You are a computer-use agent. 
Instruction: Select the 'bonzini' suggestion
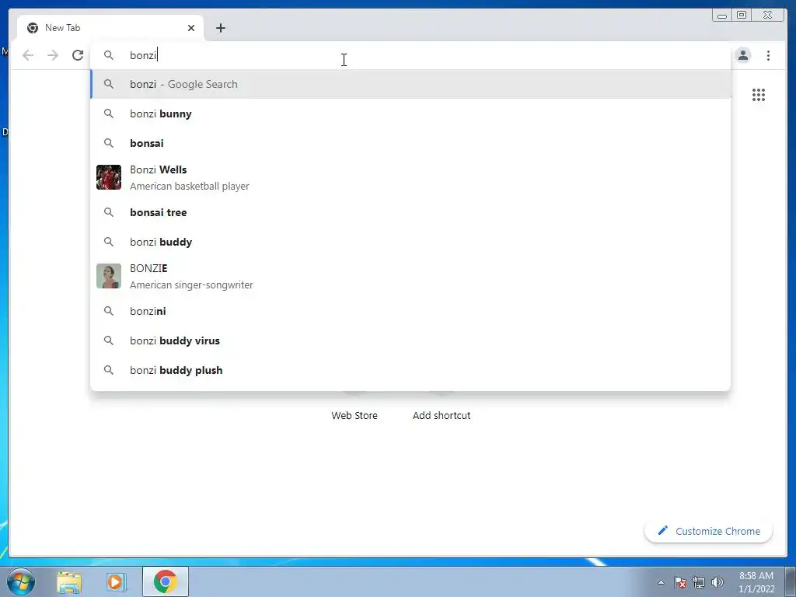point(410,311)
